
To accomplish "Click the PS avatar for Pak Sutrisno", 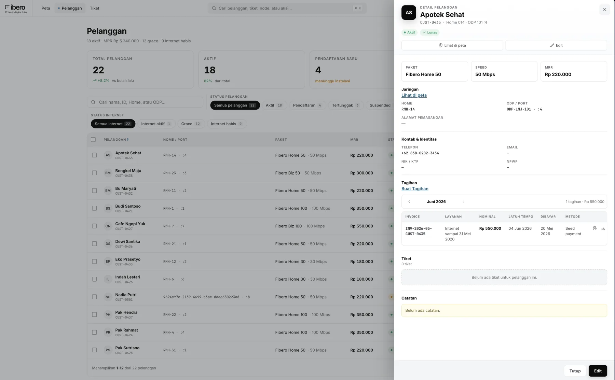I will pos(108,350).
